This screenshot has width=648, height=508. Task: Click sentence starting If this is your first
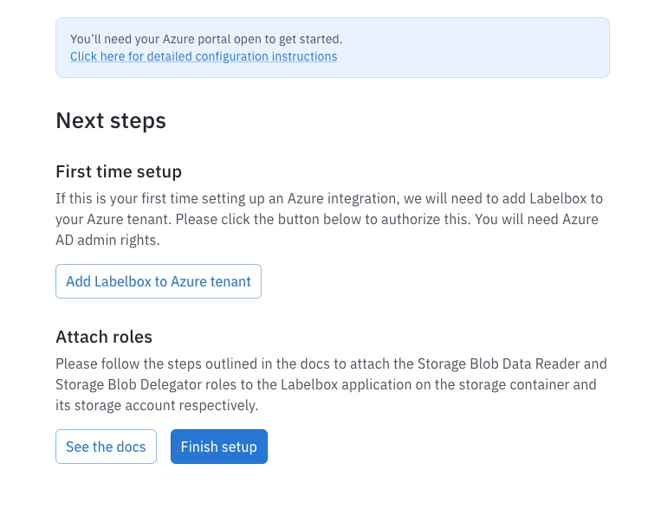point(329,209)
